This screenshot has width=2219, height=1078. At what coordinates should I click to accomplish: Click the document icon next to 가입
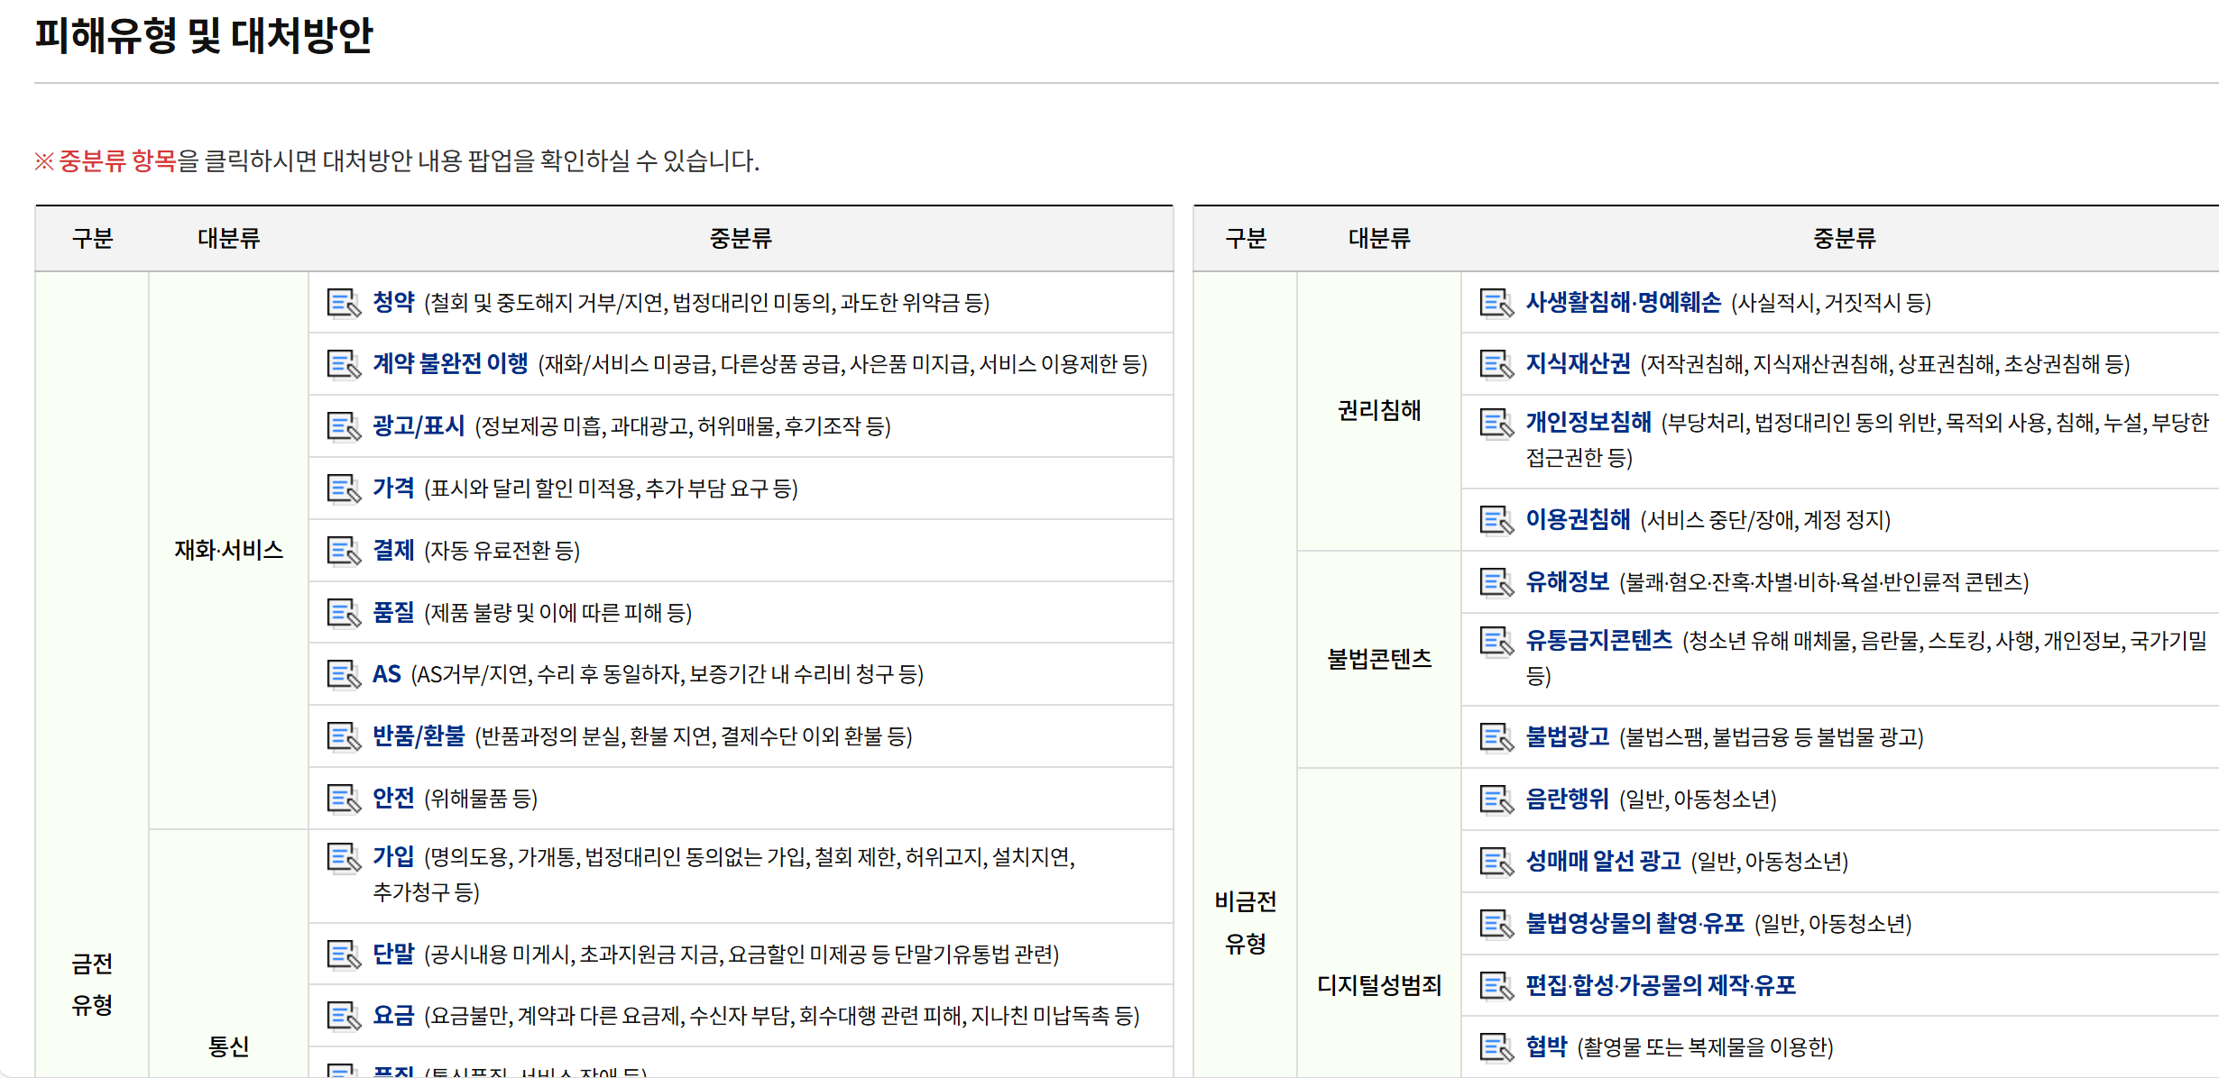pyautogui.click(x=343, y=859)
